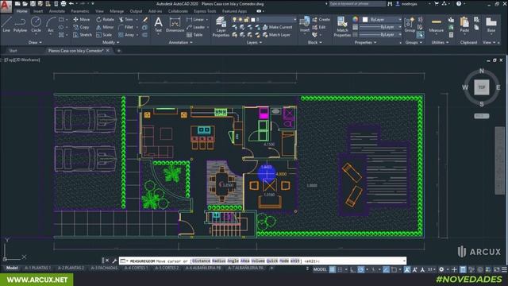Switch to A-1 PLANTAS 1 layout tab

(x=38, y=269)
